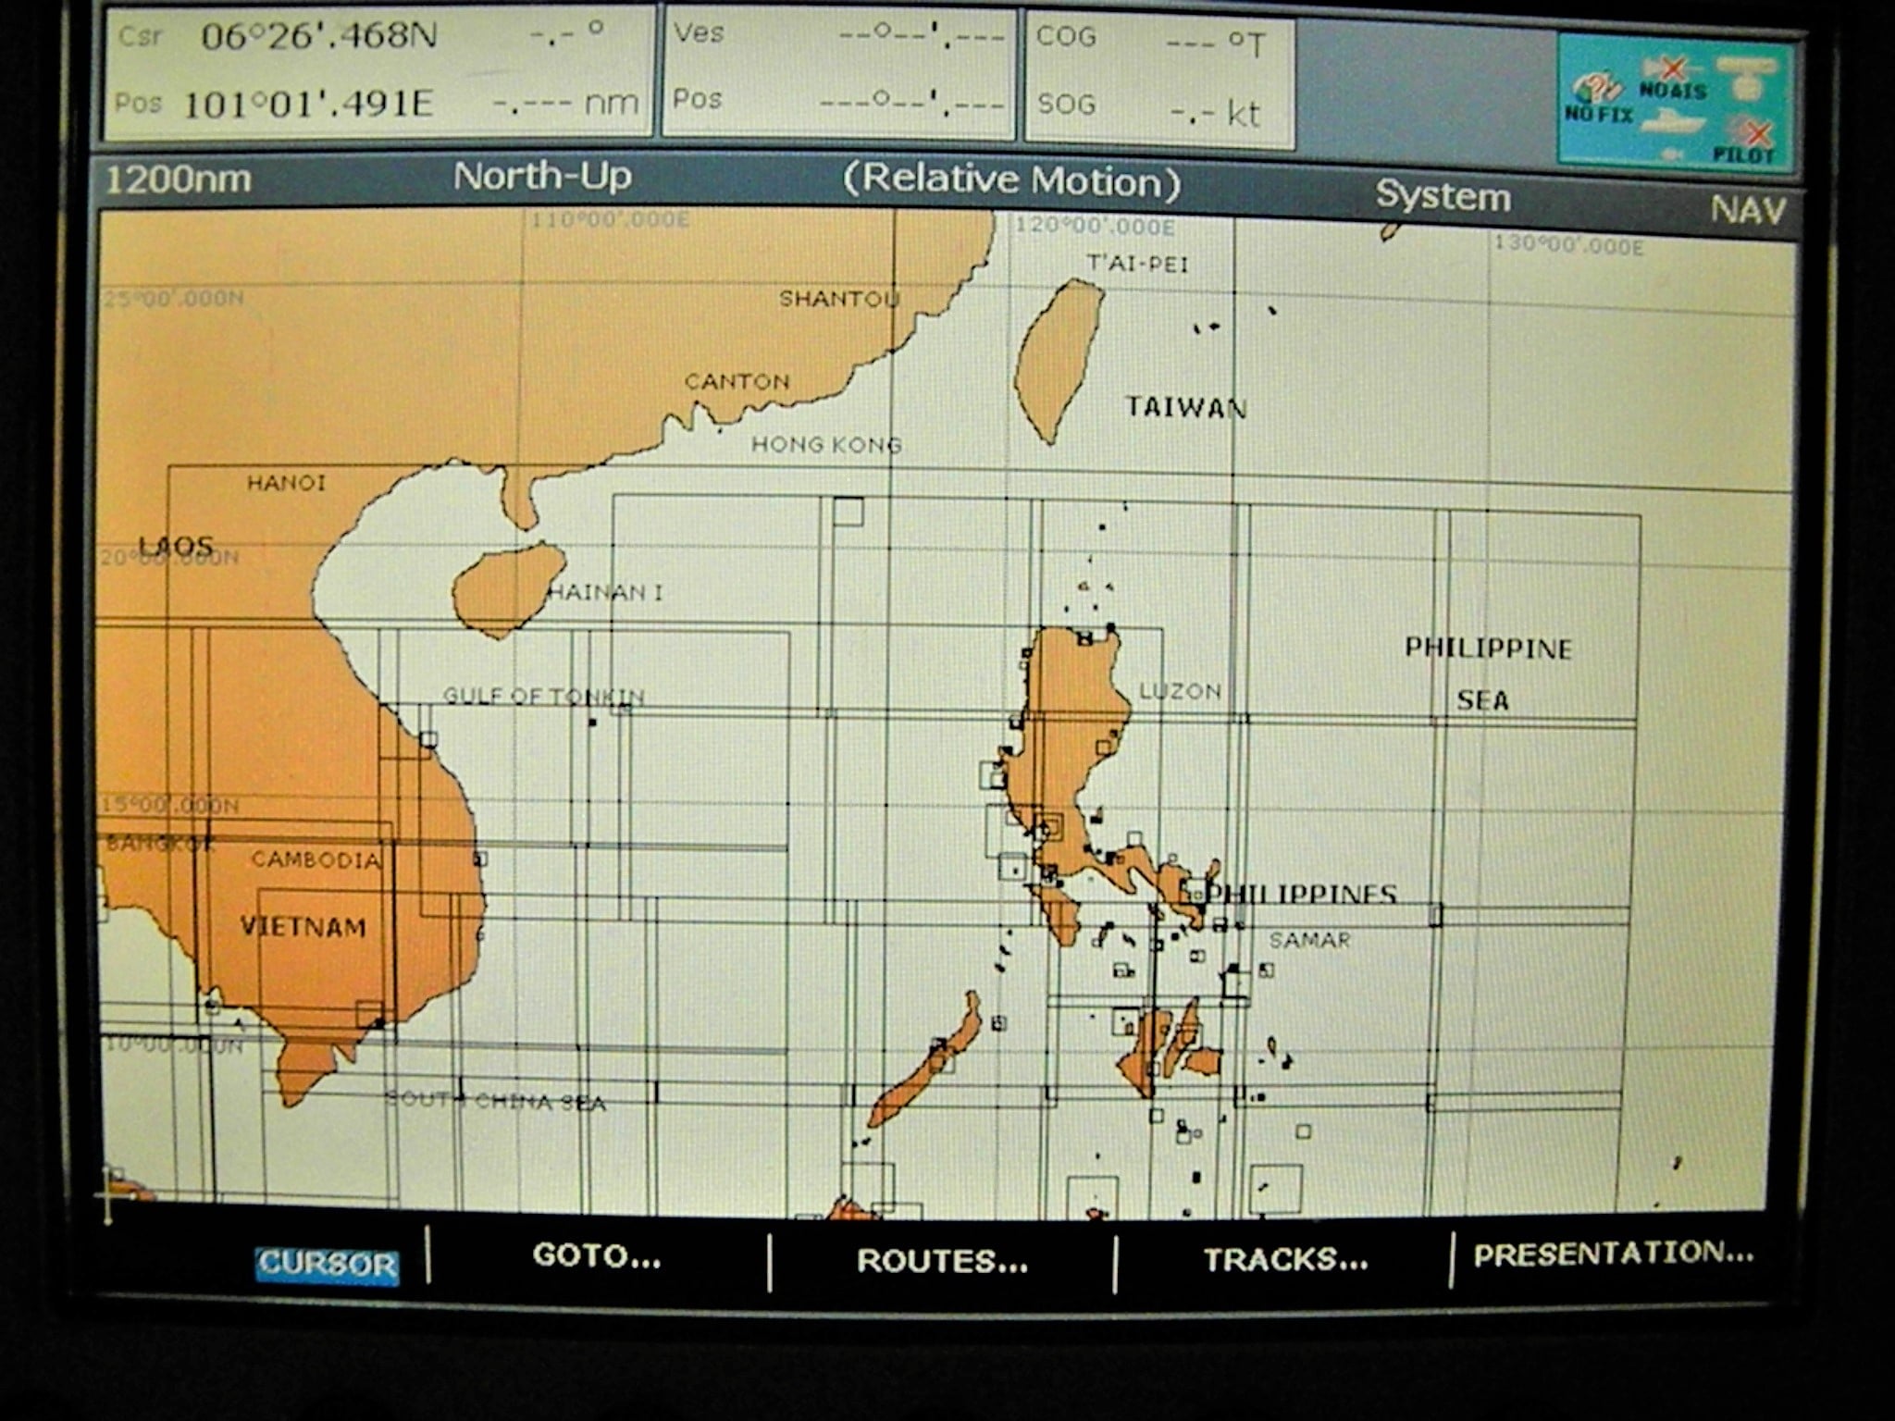
Task: Click the cursor position databox
Action: tap(378, 72)
